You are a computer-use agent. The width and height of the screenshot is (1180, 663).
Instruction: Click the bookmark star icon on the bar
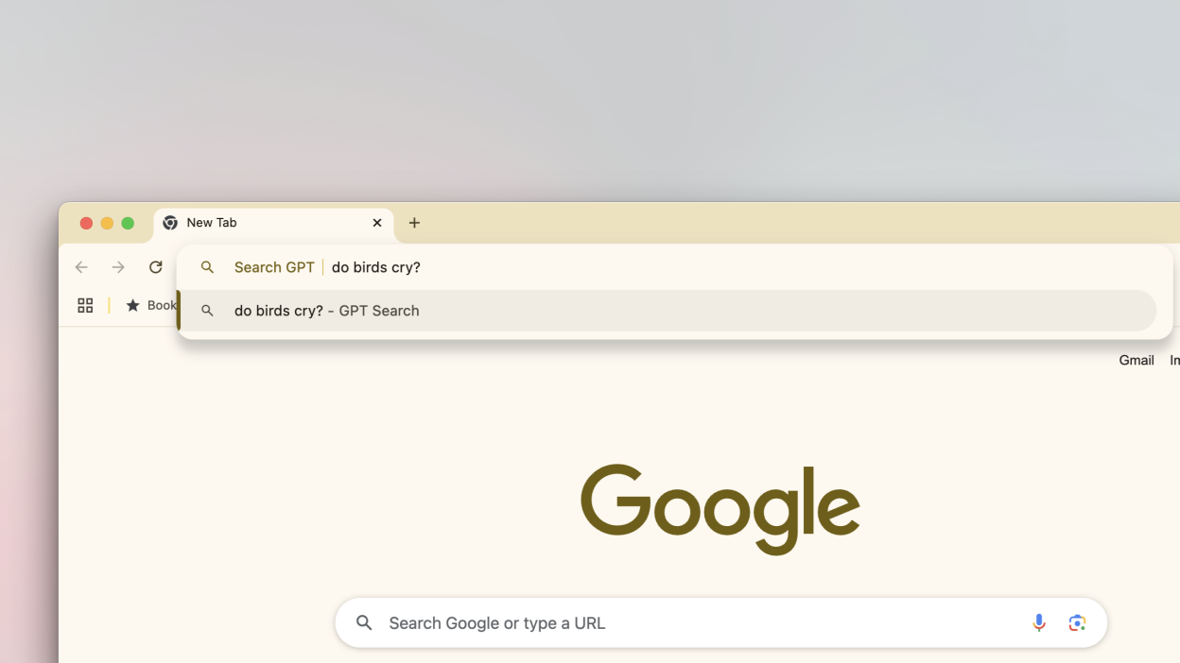[132, 305]
